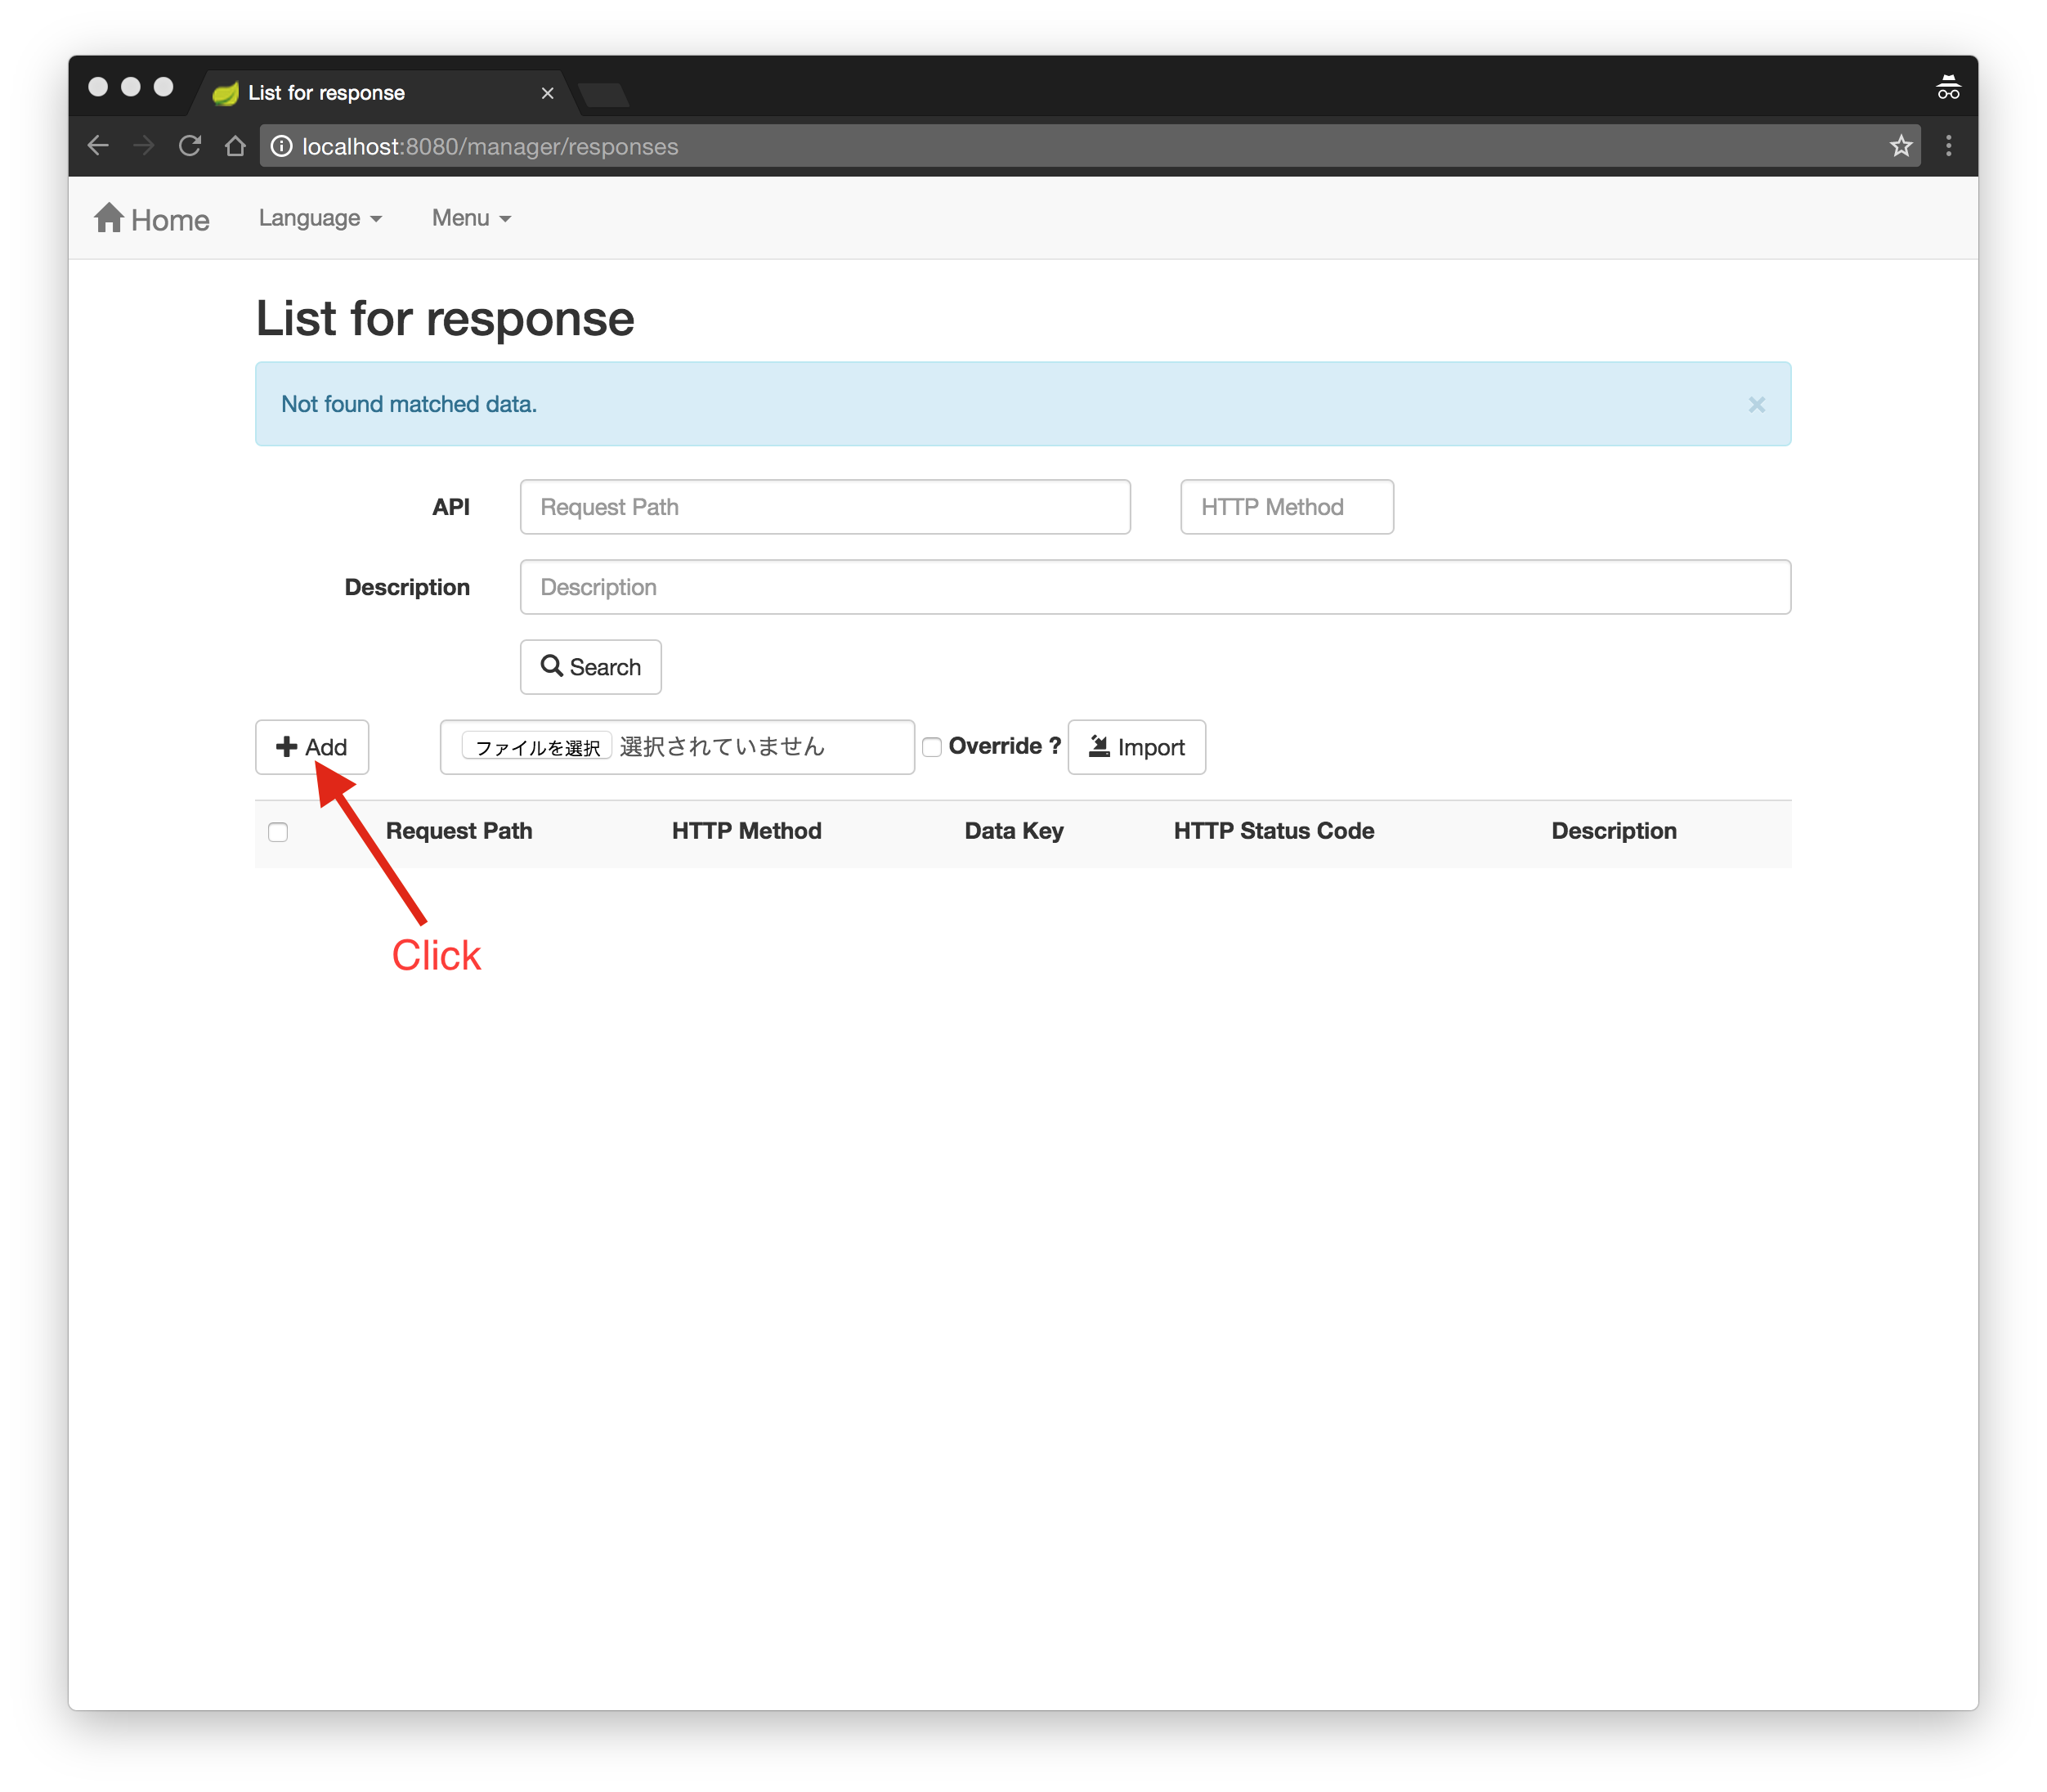Enable the Override mode toggle
The image size is (2047, 1792).
928,747
